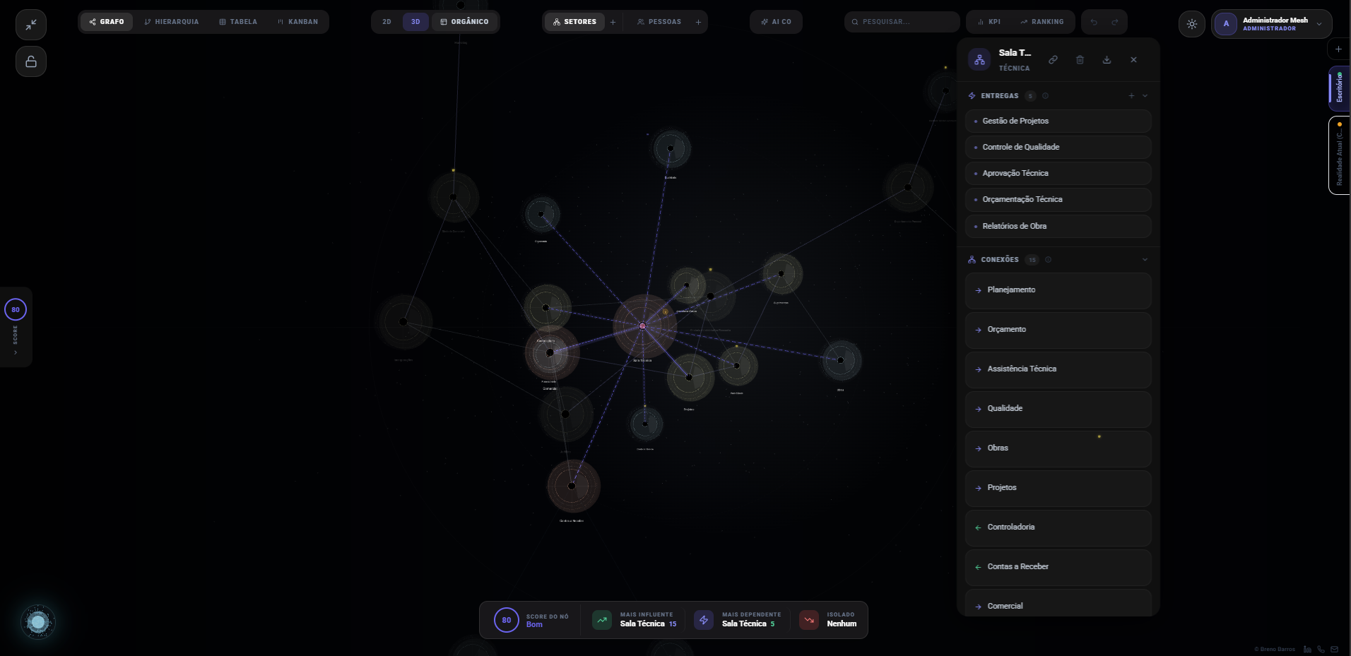Open the KPI view
The image size is (1351, 656).
point(989,22)
